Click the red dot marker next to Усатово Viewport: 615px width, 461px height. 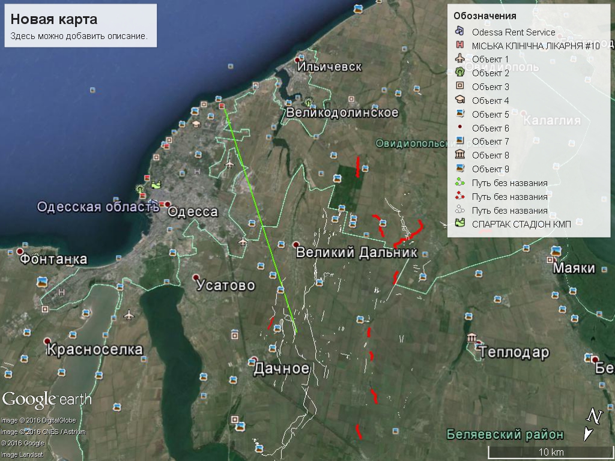pos(196,278)
